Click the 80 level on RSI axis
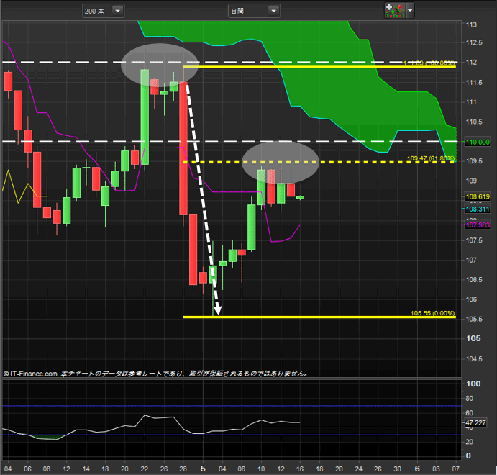This screenshot has width=497, height=475. pos(469,398)
